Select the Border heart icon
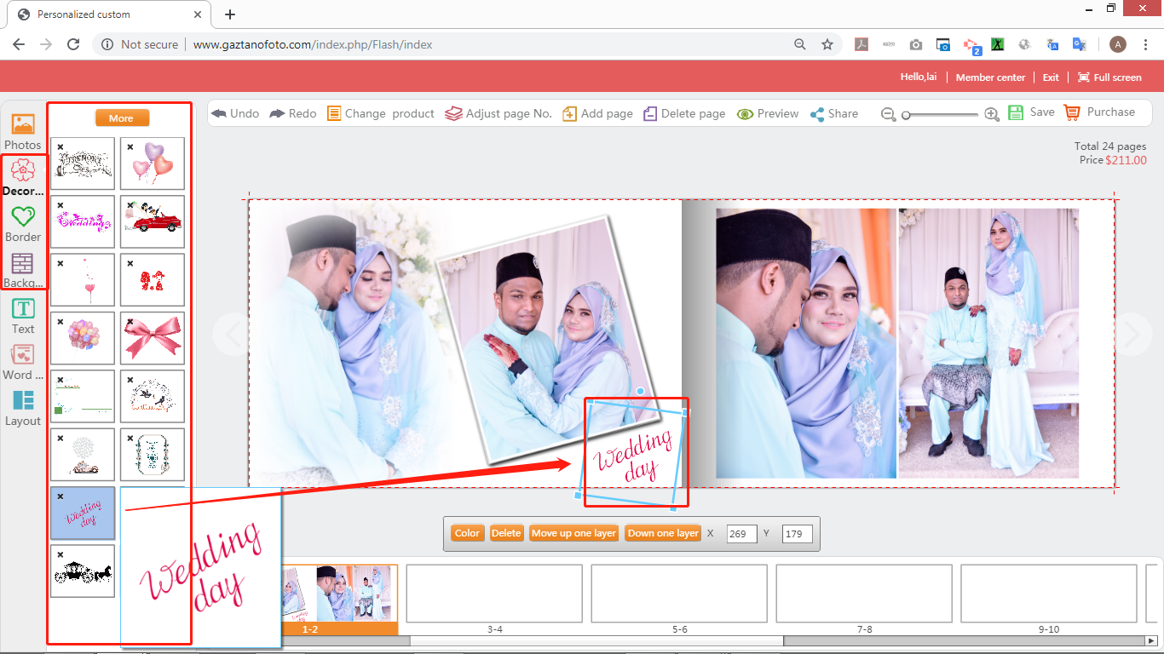 (23, 217)
